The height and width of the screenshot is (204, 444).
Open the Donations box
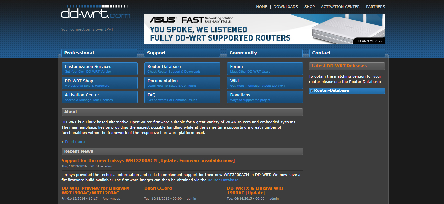[x=265, y=97]
